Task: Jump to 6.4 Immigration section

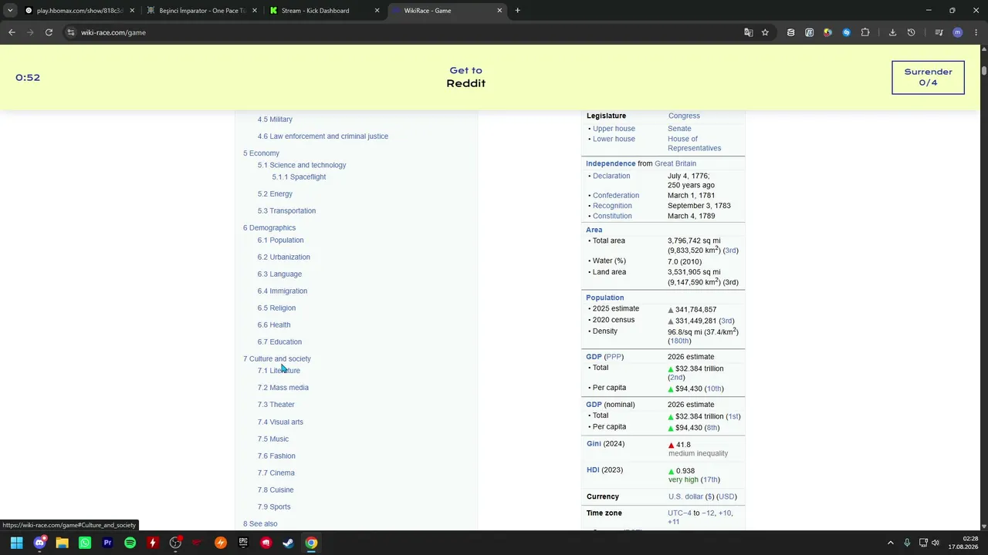Action: [x=283, y=291]
